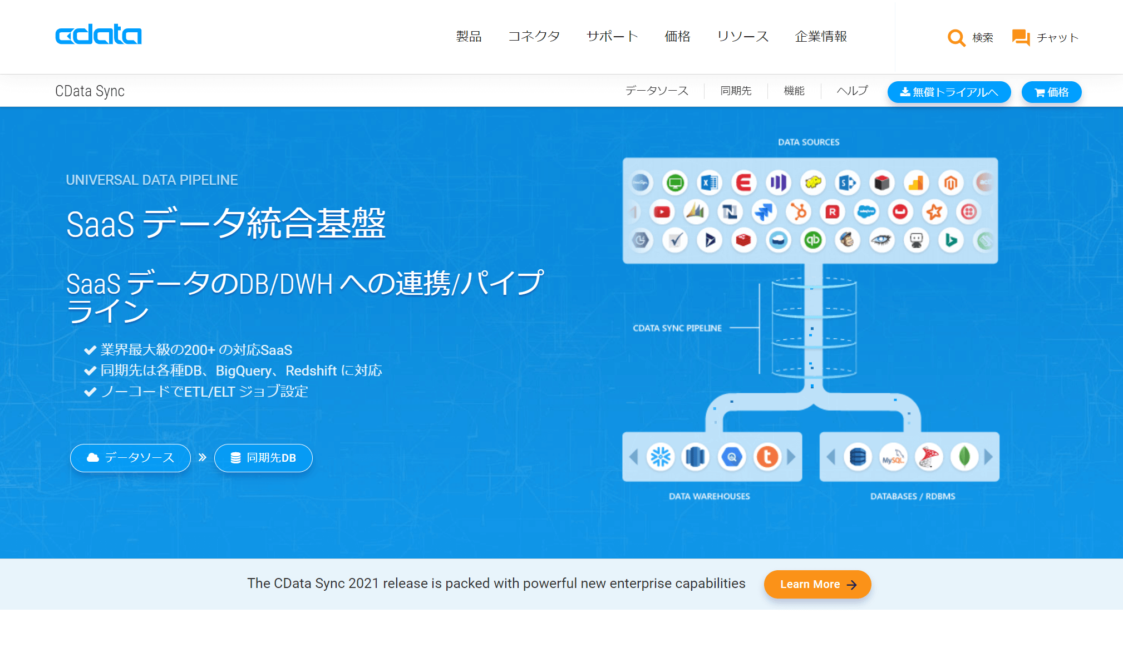
Task: Select the 機能 tab in the CData Sync navigation
Action: click(794, 91)
